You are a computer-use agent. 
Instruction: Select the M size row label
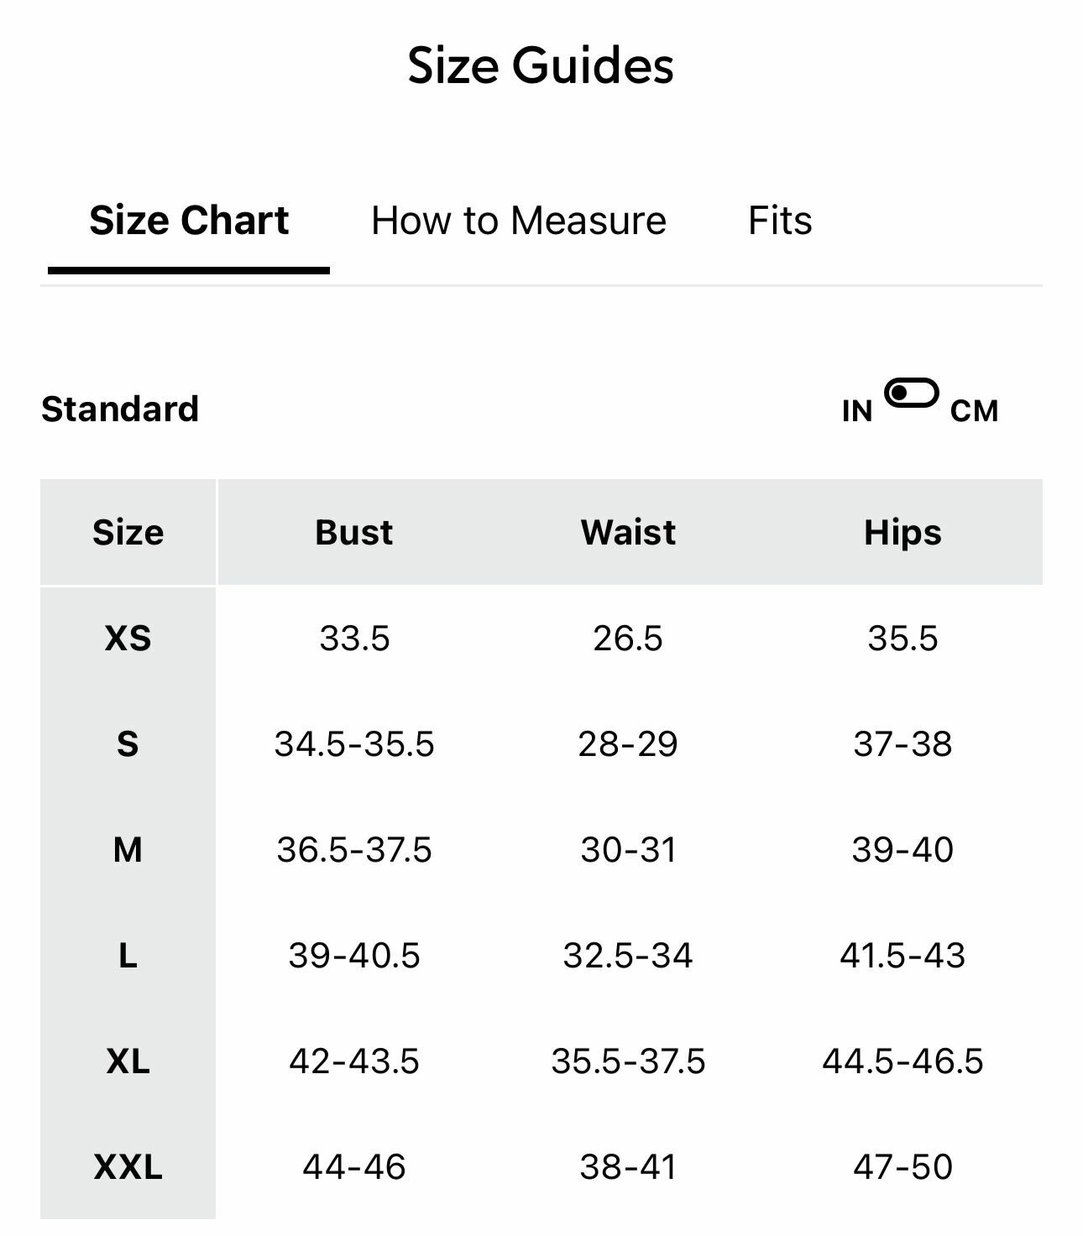pos(128,850)
